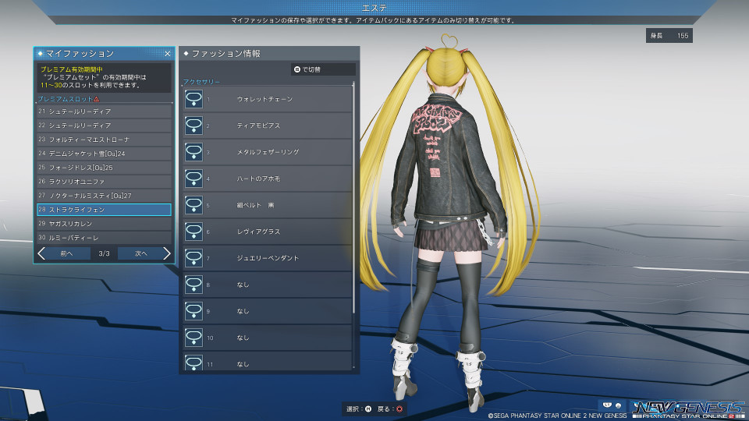749x421 pixels.
Task: Select slot 25 フォージドレス[Ou]25
Action: pyautogui.click(x=104, y=168)
